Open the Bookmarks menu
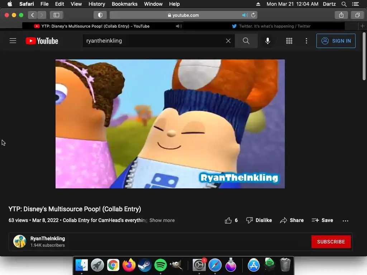 point(124,4)
